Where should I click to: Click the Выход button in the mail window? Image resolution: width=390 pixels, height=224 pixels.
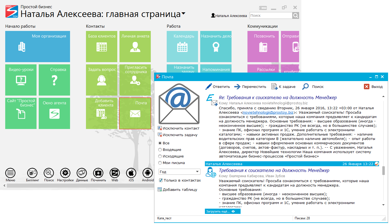coord(373,87)
